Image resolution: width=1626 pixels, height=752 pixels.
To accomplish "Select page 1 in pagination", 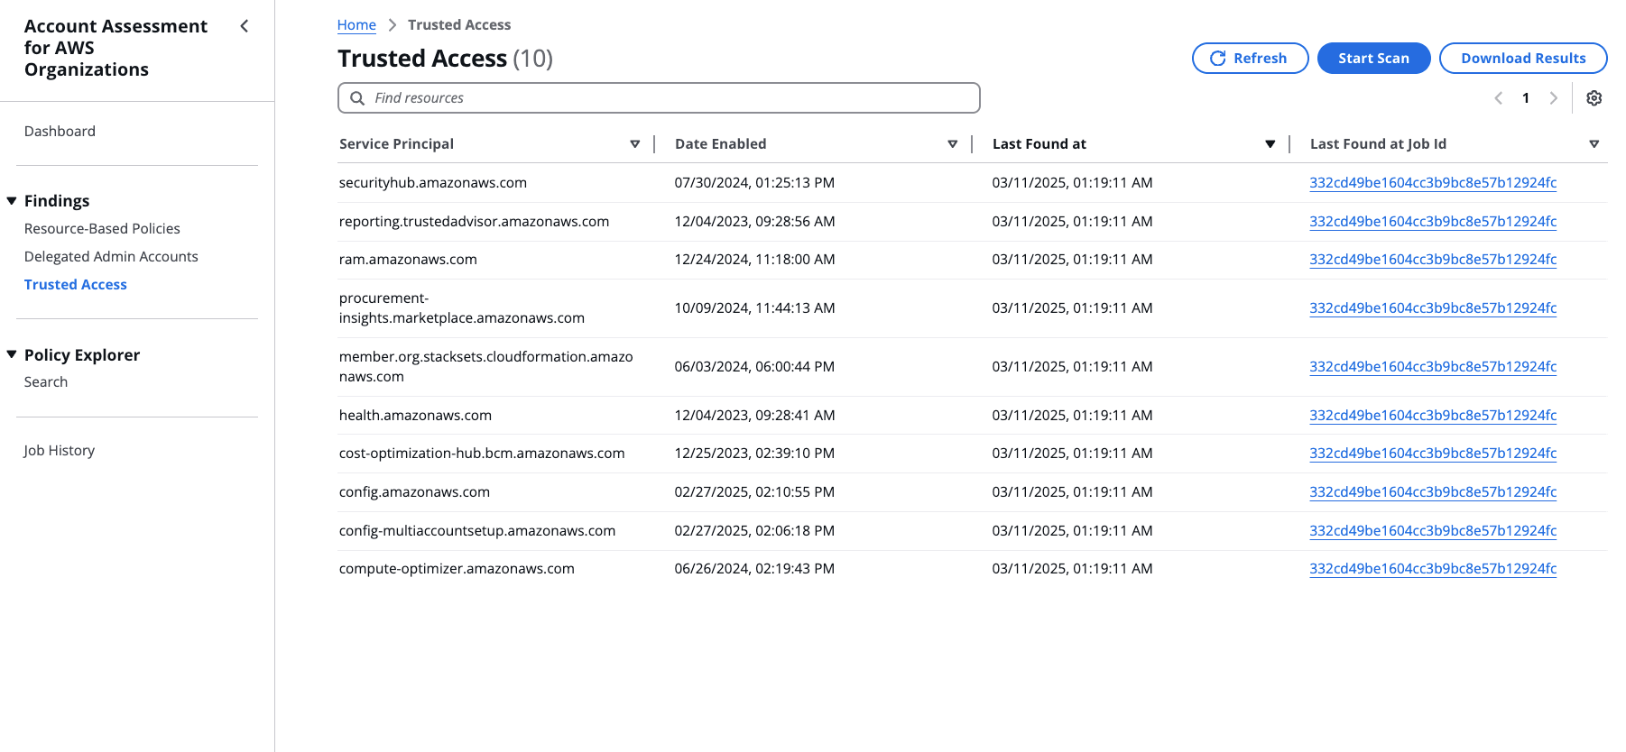I will pos(1526,98).
